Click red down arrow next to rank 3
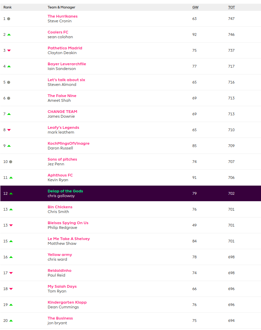 (9, 50)
